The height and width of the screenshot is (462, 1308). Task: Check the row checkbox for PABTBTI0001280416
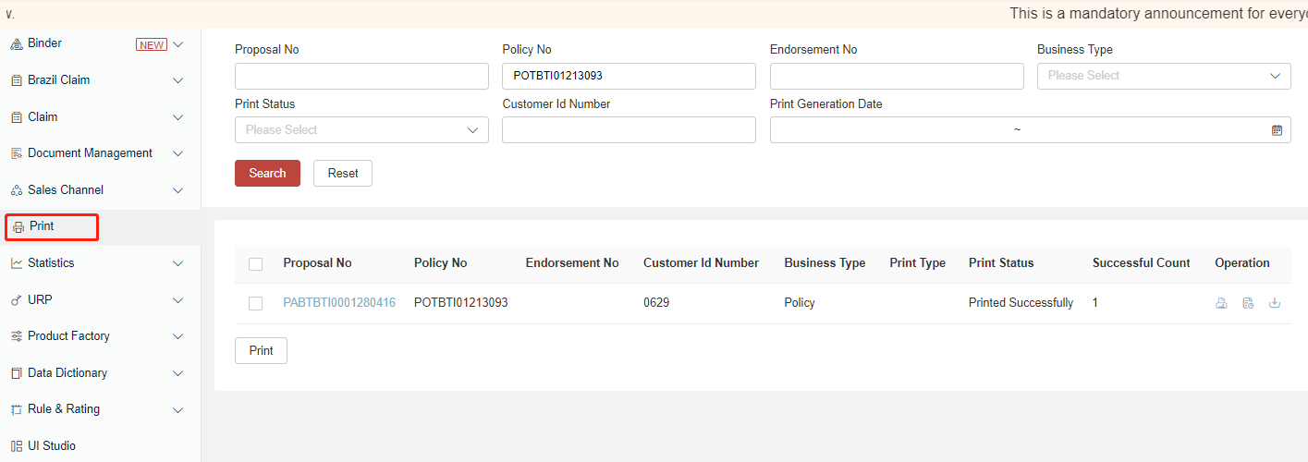(256, 303)
